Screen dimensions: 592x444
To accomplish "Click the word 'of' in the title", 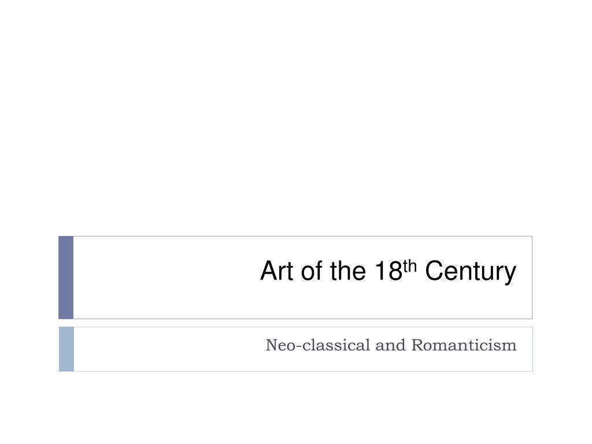I will pyautogui.click(x=312, y=271).
